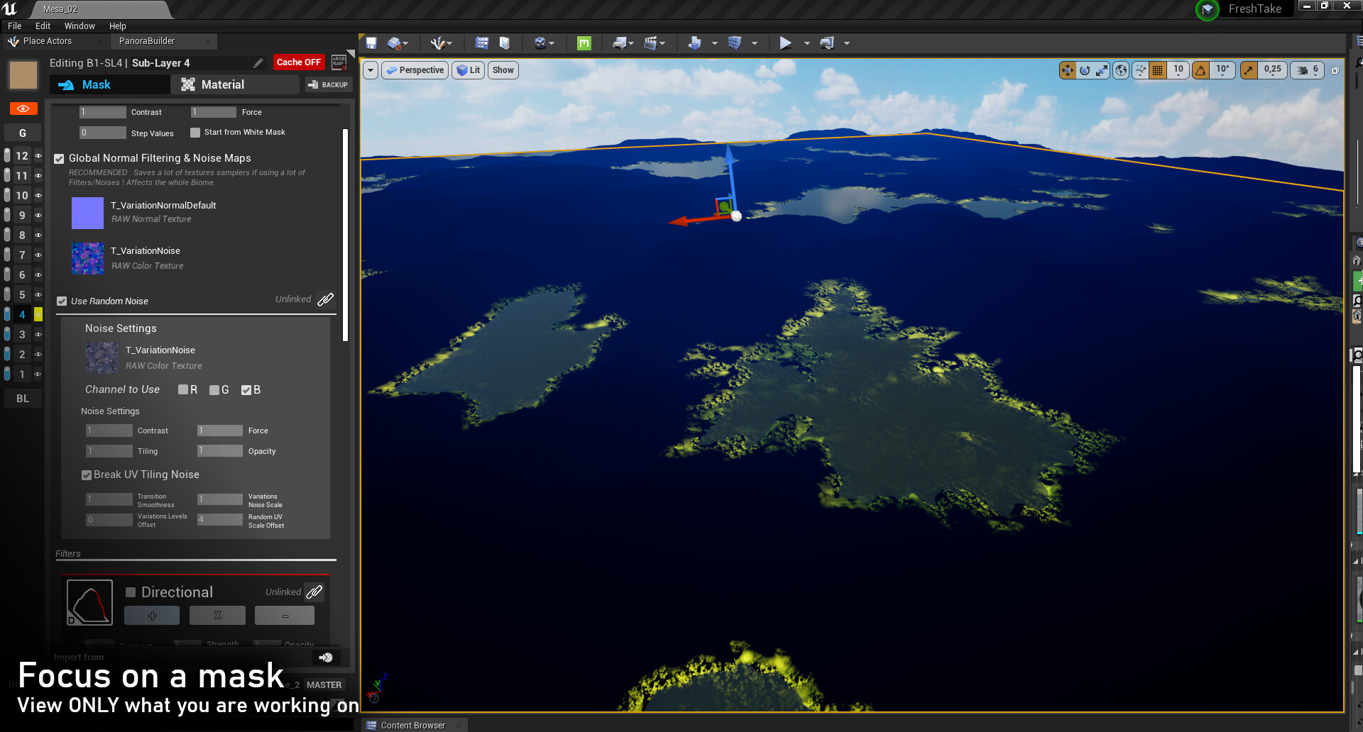Click the T_VariationNormalDefault purple texture thumbnail
The image size is (1363, 732).
87,213
